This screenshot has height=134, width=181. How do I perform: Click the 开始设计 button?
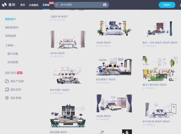(x=167, y=5)
